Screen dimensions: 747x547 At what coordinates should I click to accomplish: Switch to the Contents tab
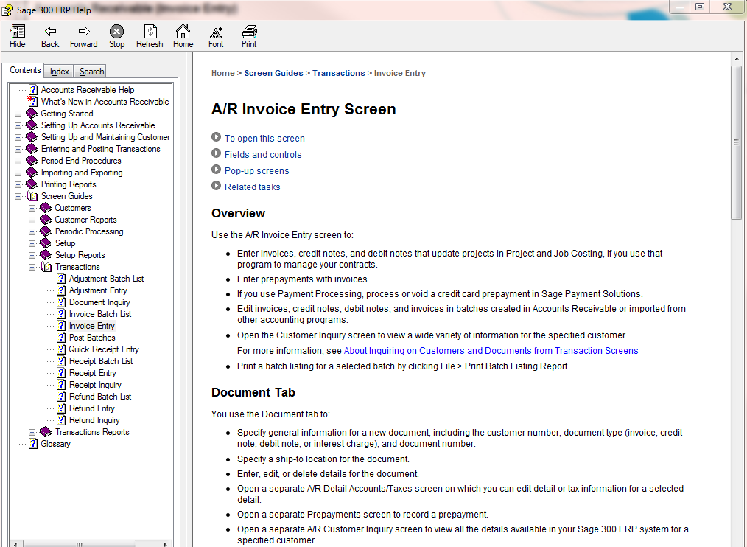[25, 70]
